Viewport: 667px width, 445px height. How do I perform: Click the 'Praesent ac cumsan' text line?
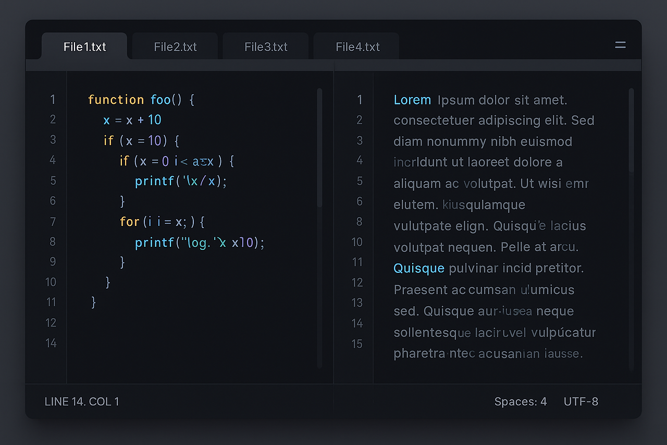[484, 290]
